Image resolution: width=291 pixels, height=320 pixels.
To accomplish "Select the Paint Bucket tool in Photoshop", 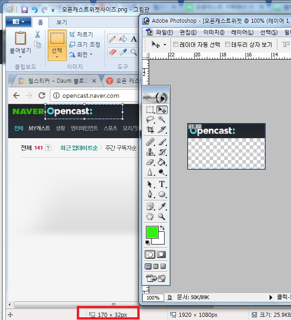I will tap(162, 162).
